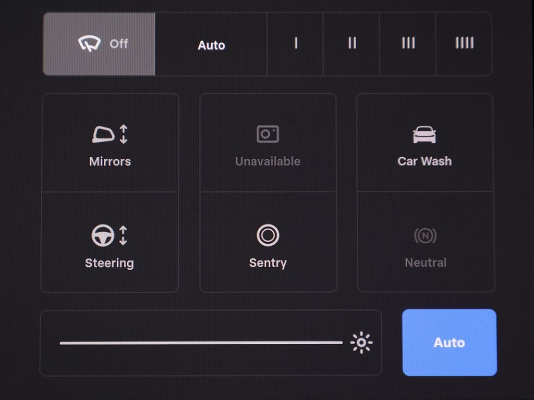The height and width of the screenshot is (400, 534).
Task: Tap the Unavailable dashcam tile
Action: [268, 143]
